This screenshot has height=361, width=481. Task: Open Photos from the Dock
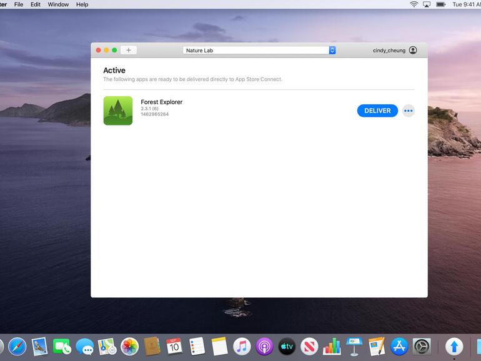[129, 347]
